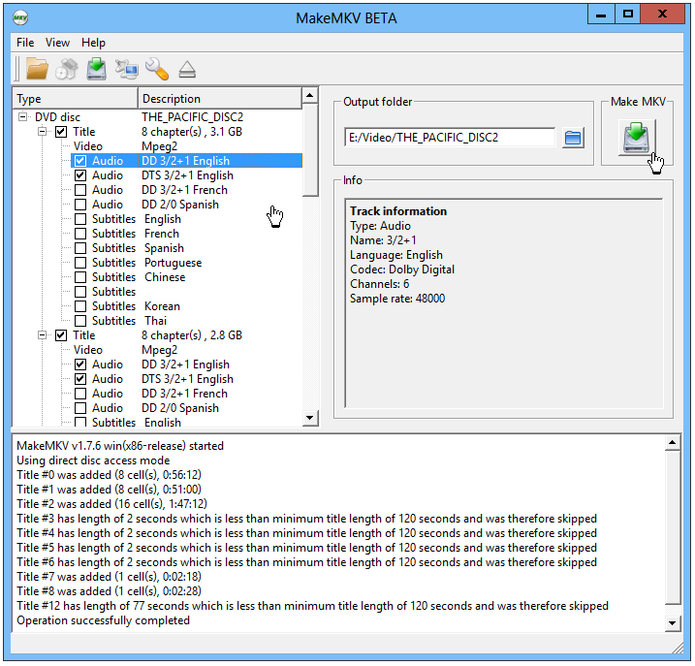695x666 pixels.
Task: Check second title's DD 2/0 Spanish audio
Action: tap(80, 408)
